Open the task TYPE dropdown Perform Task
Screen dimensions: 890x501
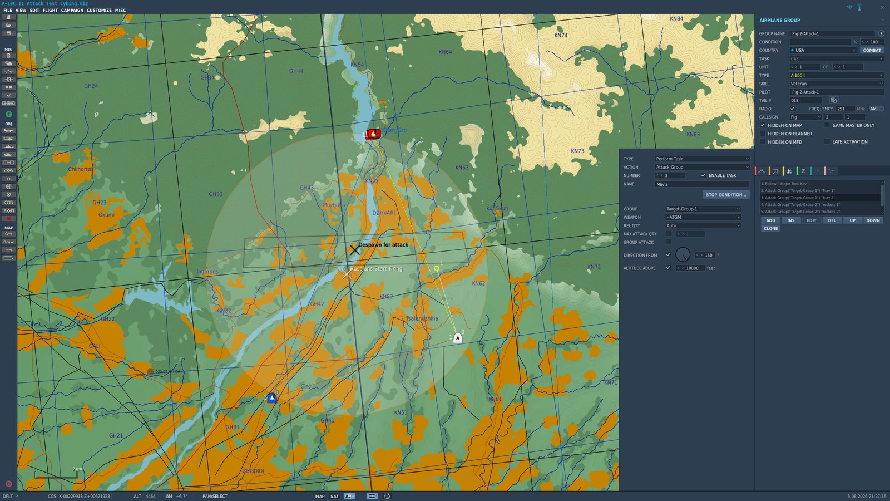click(x=702, y=159)
